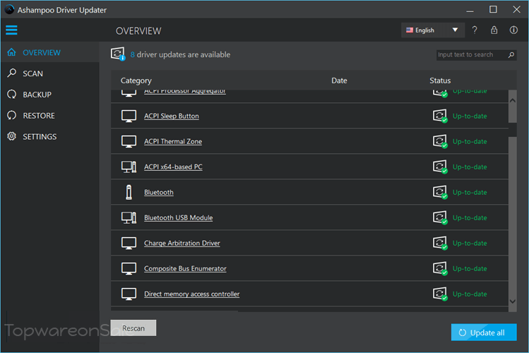The height and width of the screenshot is (353, 529).
Task: Click the status icon for ACPI x64-based PC
Action: tap(440, 167)
